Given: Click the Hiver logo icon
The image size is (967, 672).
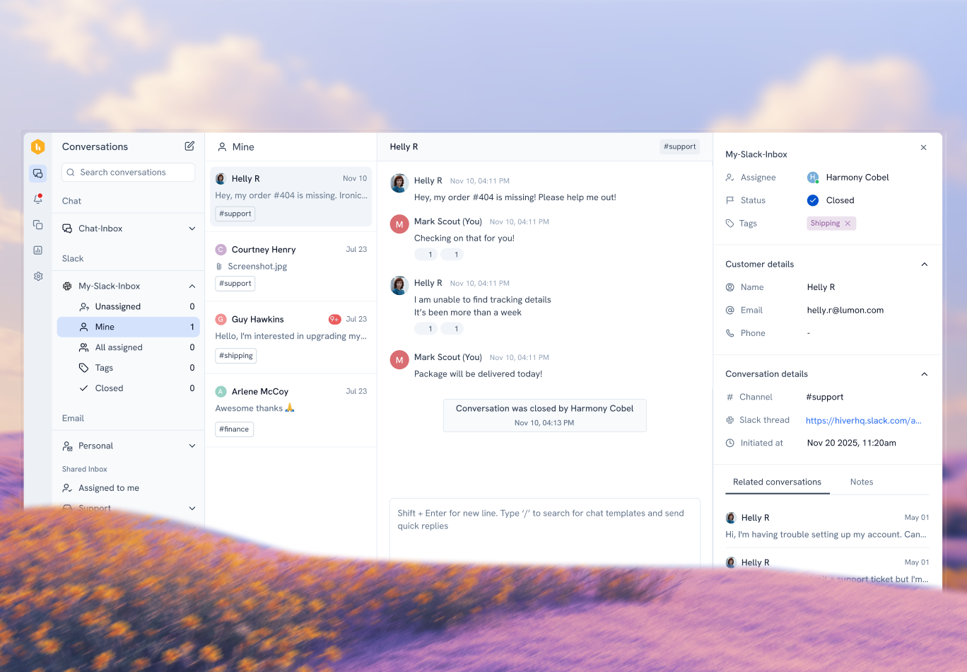Looking at the screenshot, I should (38, 146).
